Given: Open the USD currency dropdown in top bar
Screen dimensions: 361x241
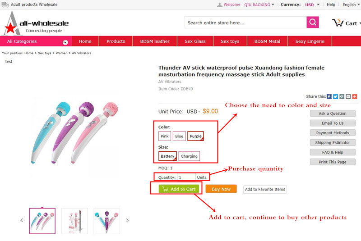Looking at the screenshot, I should (312, 5).
